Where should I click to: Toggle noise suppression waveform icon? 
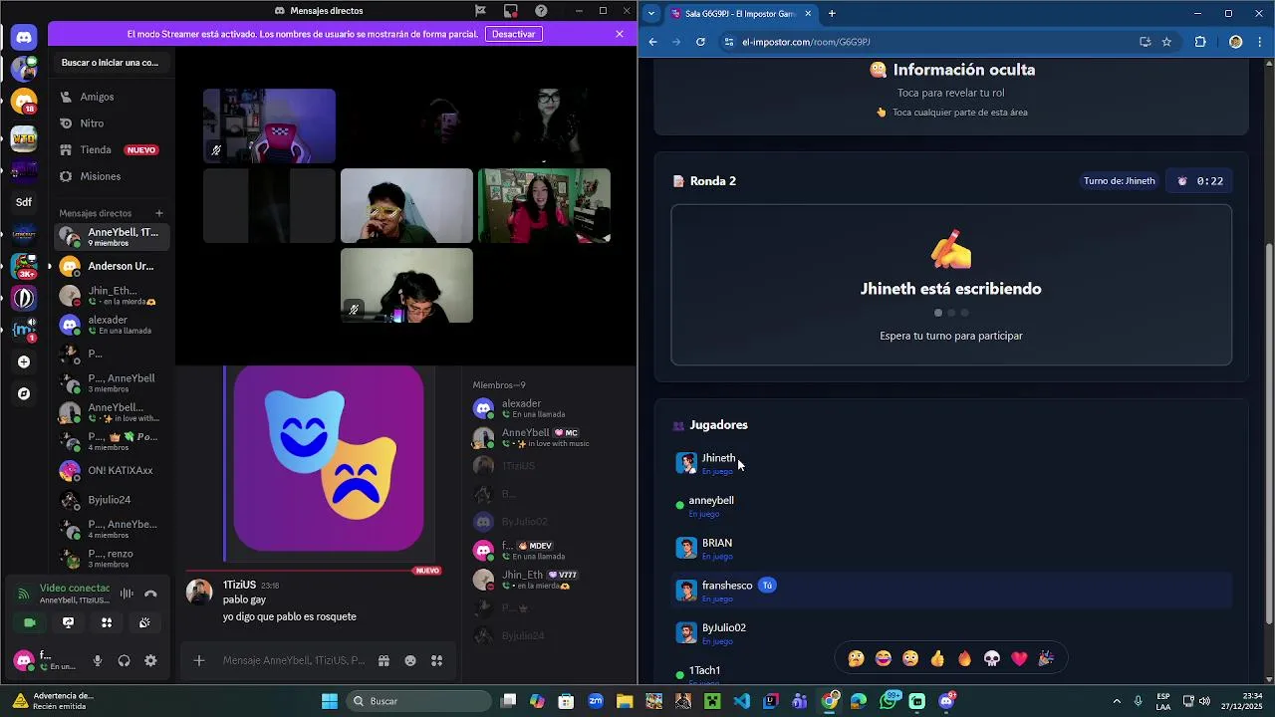coord(127,594)
